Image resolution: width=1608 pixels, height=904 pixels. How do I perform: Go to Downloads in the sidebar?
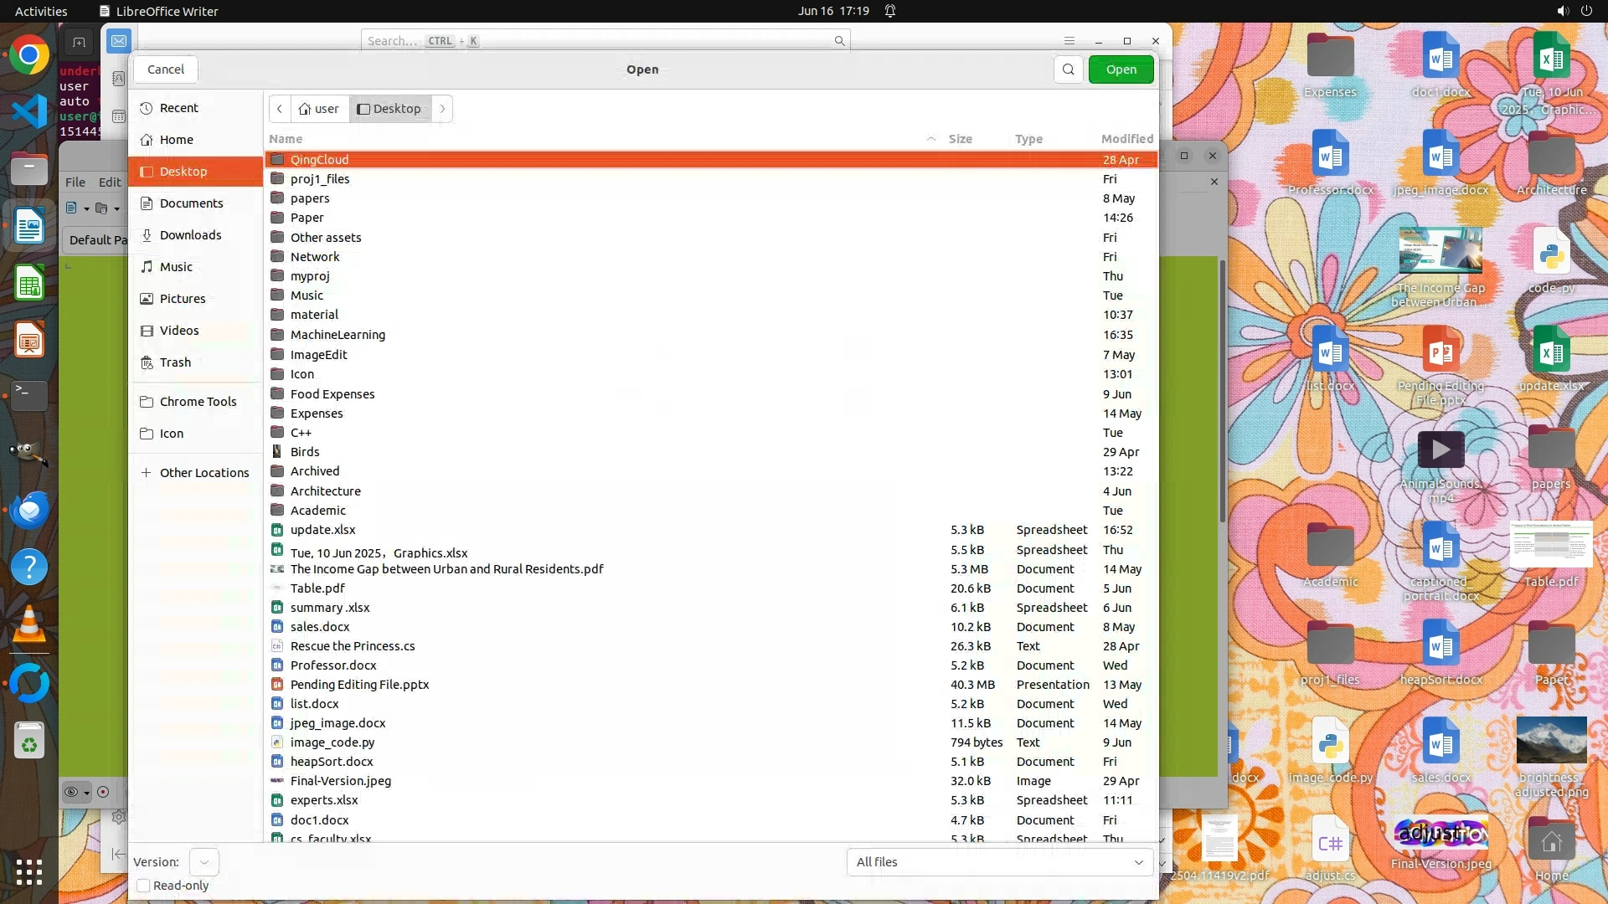190,235
